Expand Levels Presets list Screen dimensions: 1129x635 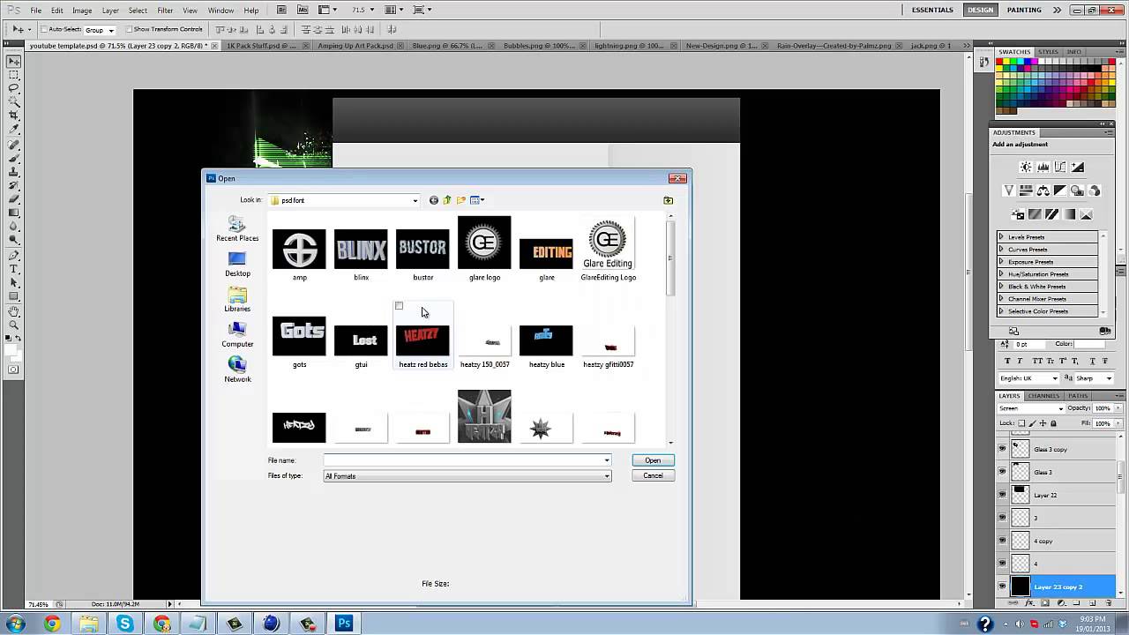(x=1001, y=237)
